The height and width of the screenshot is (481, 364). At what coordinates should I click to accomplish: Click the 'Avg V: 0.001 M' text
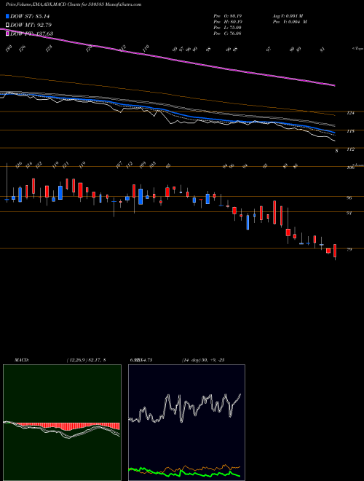tap(290, 16)
